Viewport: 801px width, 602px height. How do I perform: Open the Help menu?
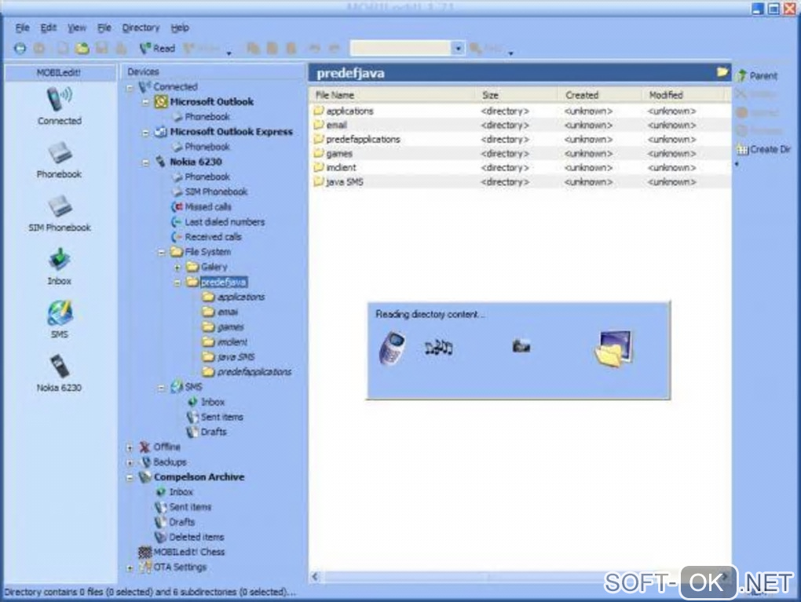(x=180, y=27)
